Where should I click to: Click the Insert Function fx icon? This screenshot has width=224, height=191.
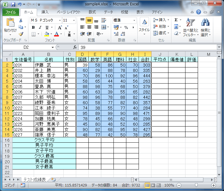[75, 47]
